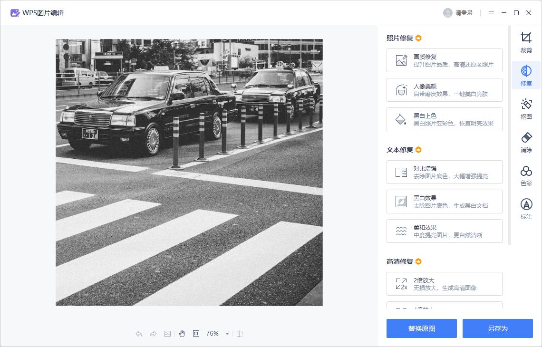This screenshot has width=542, height=347.
Task: Open the 抠图 cutout tool
Action: (x=526, y=109)
